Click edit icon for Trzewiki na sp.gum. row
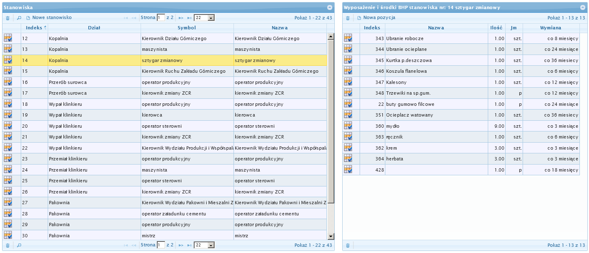 (x=348, y=93)
